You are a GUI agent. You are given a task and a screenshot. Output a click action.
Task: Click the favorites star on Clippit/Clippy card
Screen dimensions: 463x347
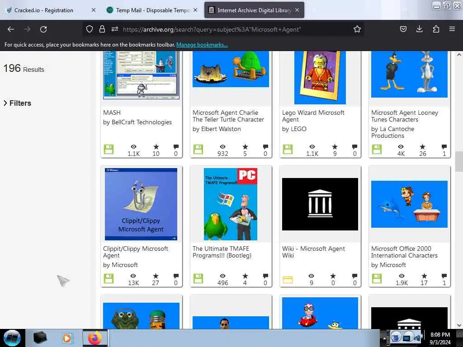click(156, 276)
